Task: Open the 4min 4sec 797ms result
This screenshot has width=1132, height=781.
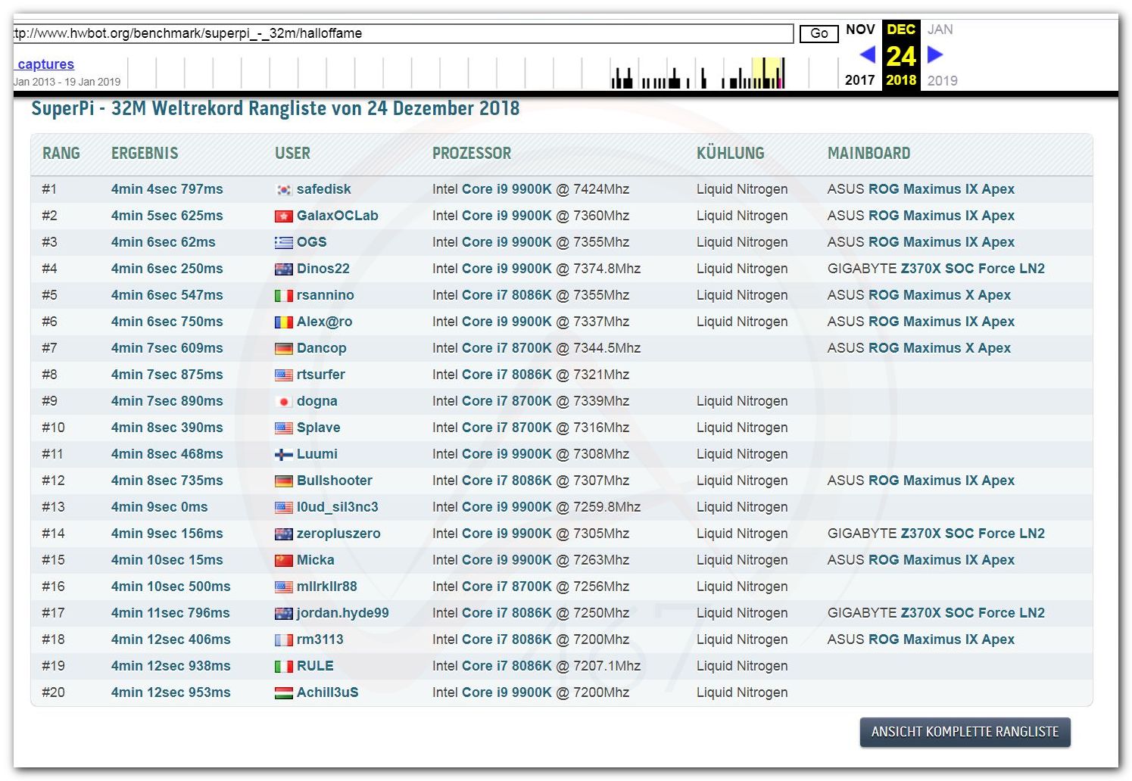Action: pyautogui.click(x=167, y=189)
